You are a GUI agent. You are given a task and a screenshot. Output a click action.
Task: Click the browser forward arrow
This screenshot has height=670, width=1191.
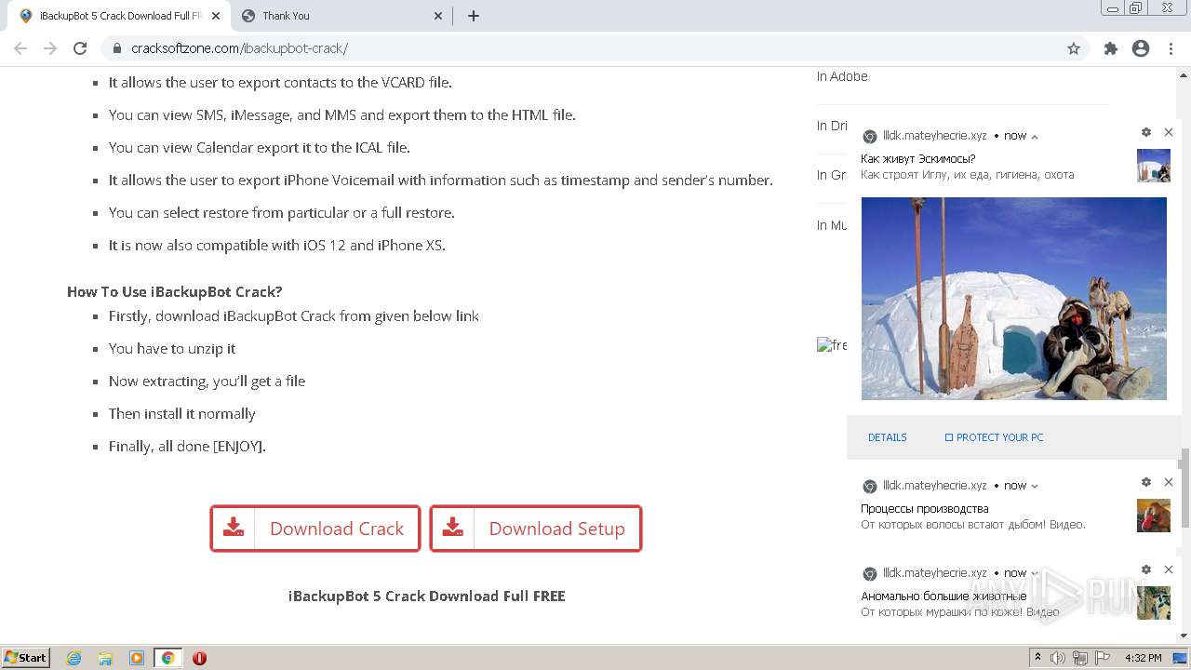pyautogui.click(x=50, y=48)
